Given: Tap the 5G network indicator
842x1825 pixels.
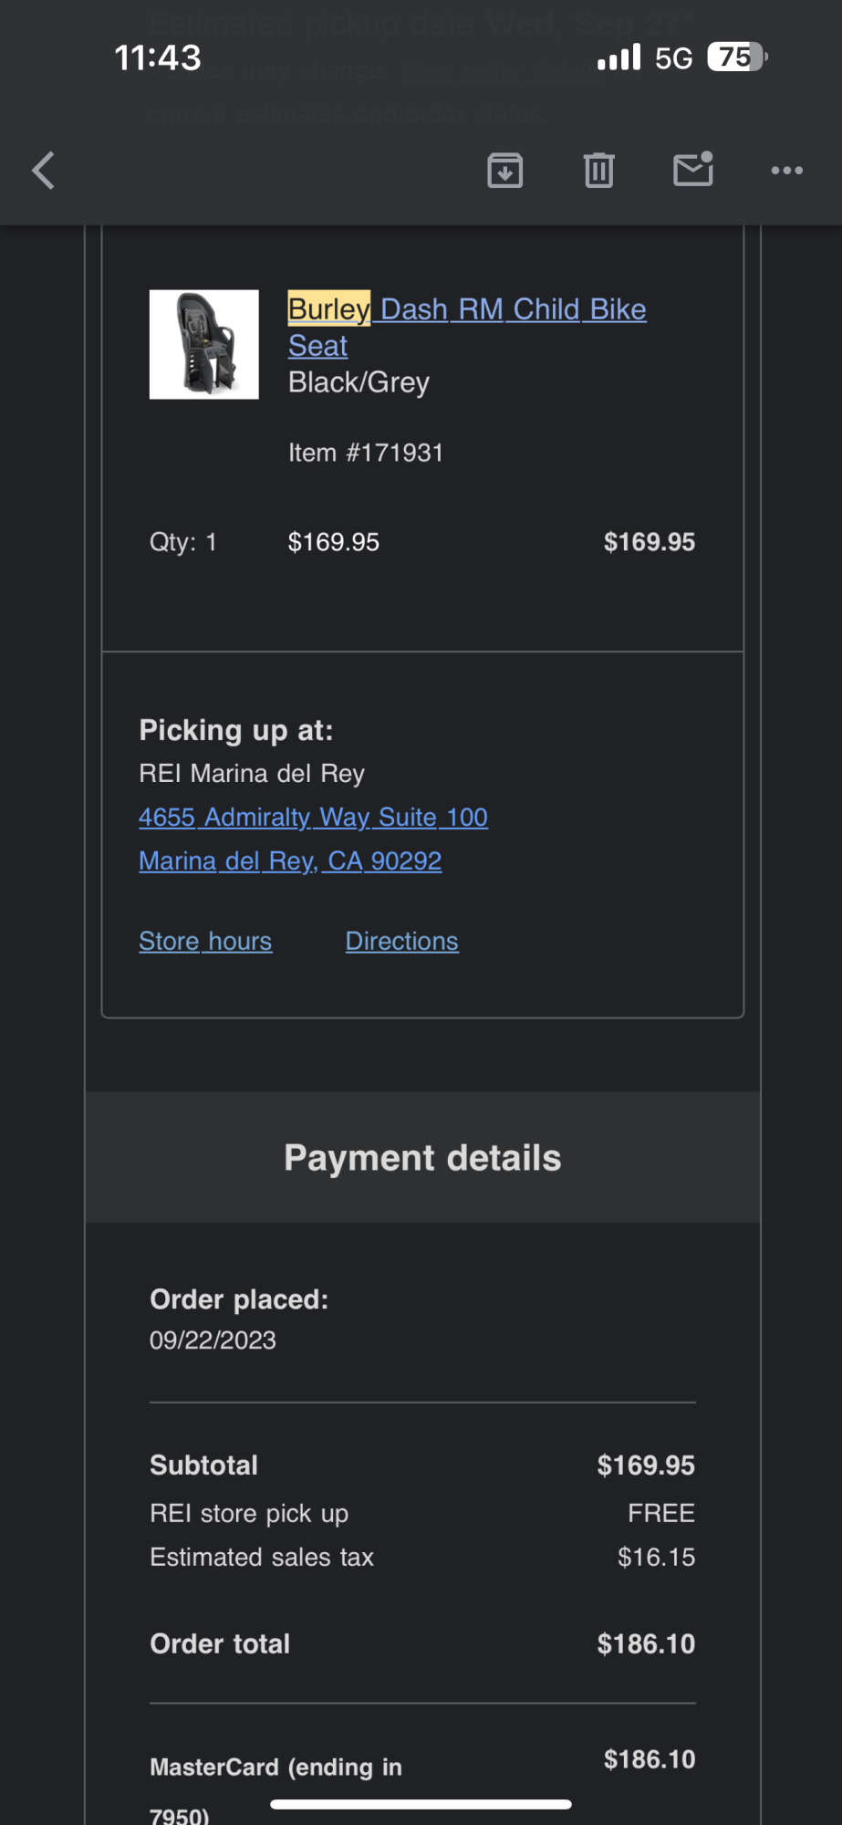Looking at the screenshot, I should (673, 58).
